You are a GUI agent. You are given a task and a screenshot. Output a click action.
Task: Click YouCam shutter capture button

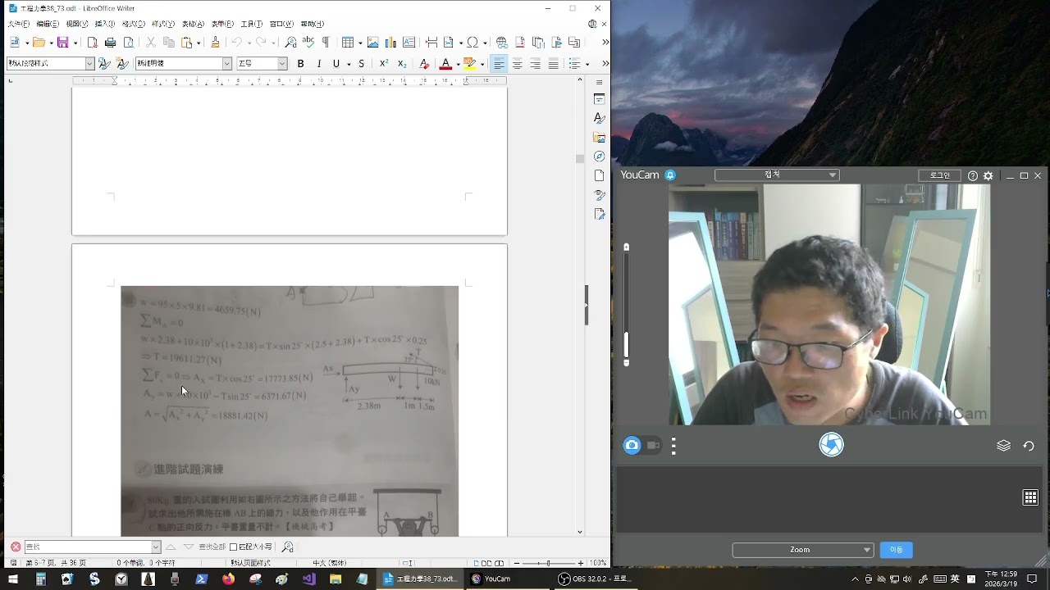tap(831, 445)
